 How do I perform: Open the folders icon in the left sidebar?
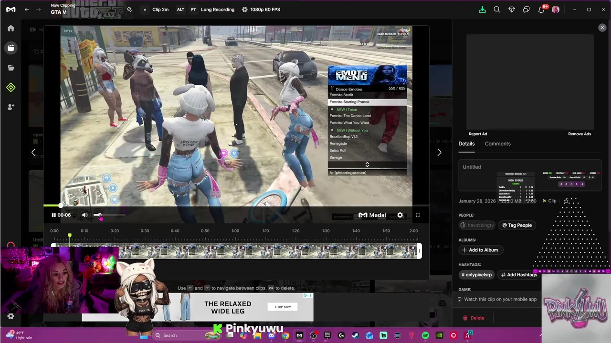[11, 68]
